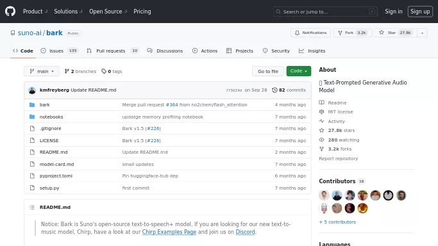Image resolution: width=438 pixels, height=246 pixels.
Task: Open the bark repository name link
Action: tap(55, 33)
